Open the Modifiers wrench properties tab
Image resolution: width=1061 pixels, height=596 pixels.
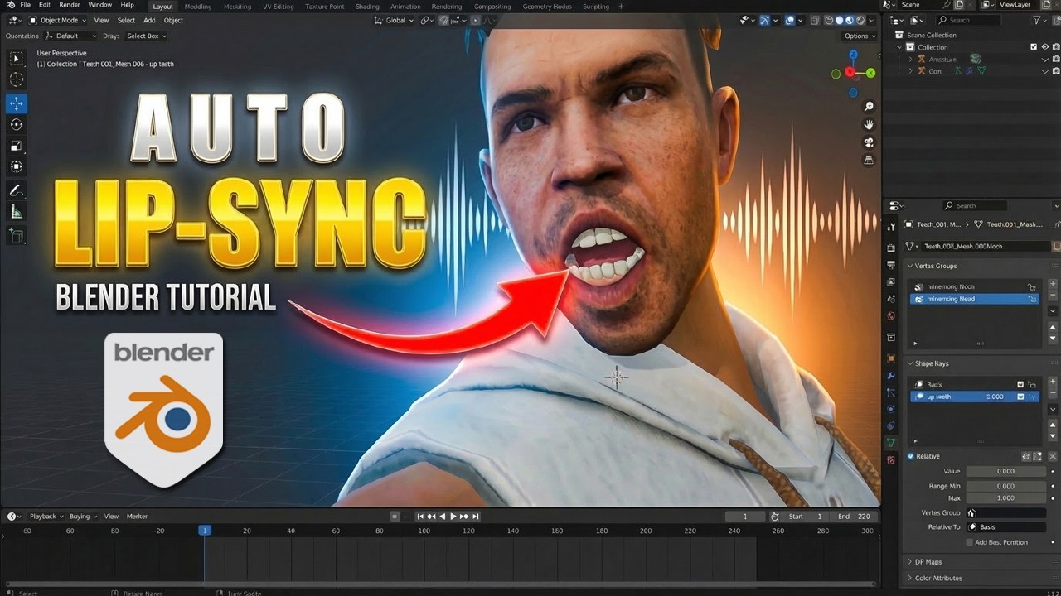pos(891,376)
